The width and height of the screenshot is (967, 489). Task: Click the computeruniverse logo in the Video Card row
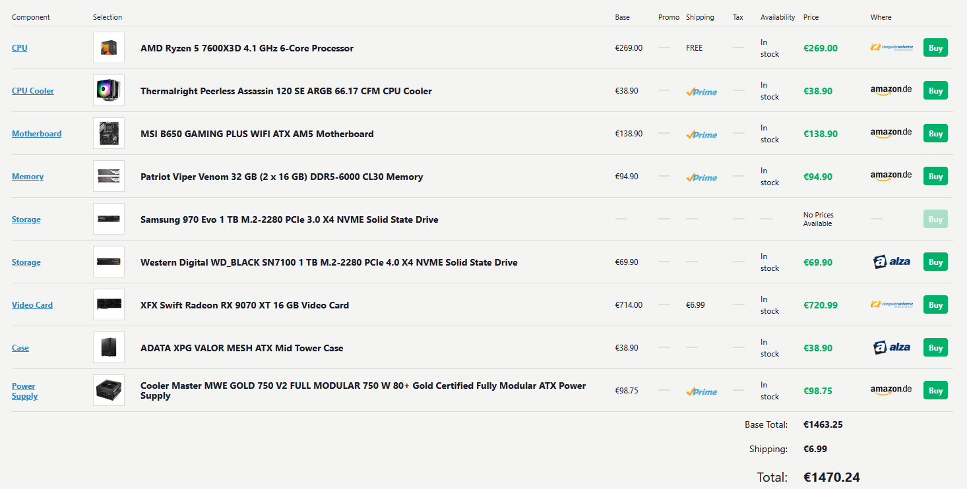(892, 304)
